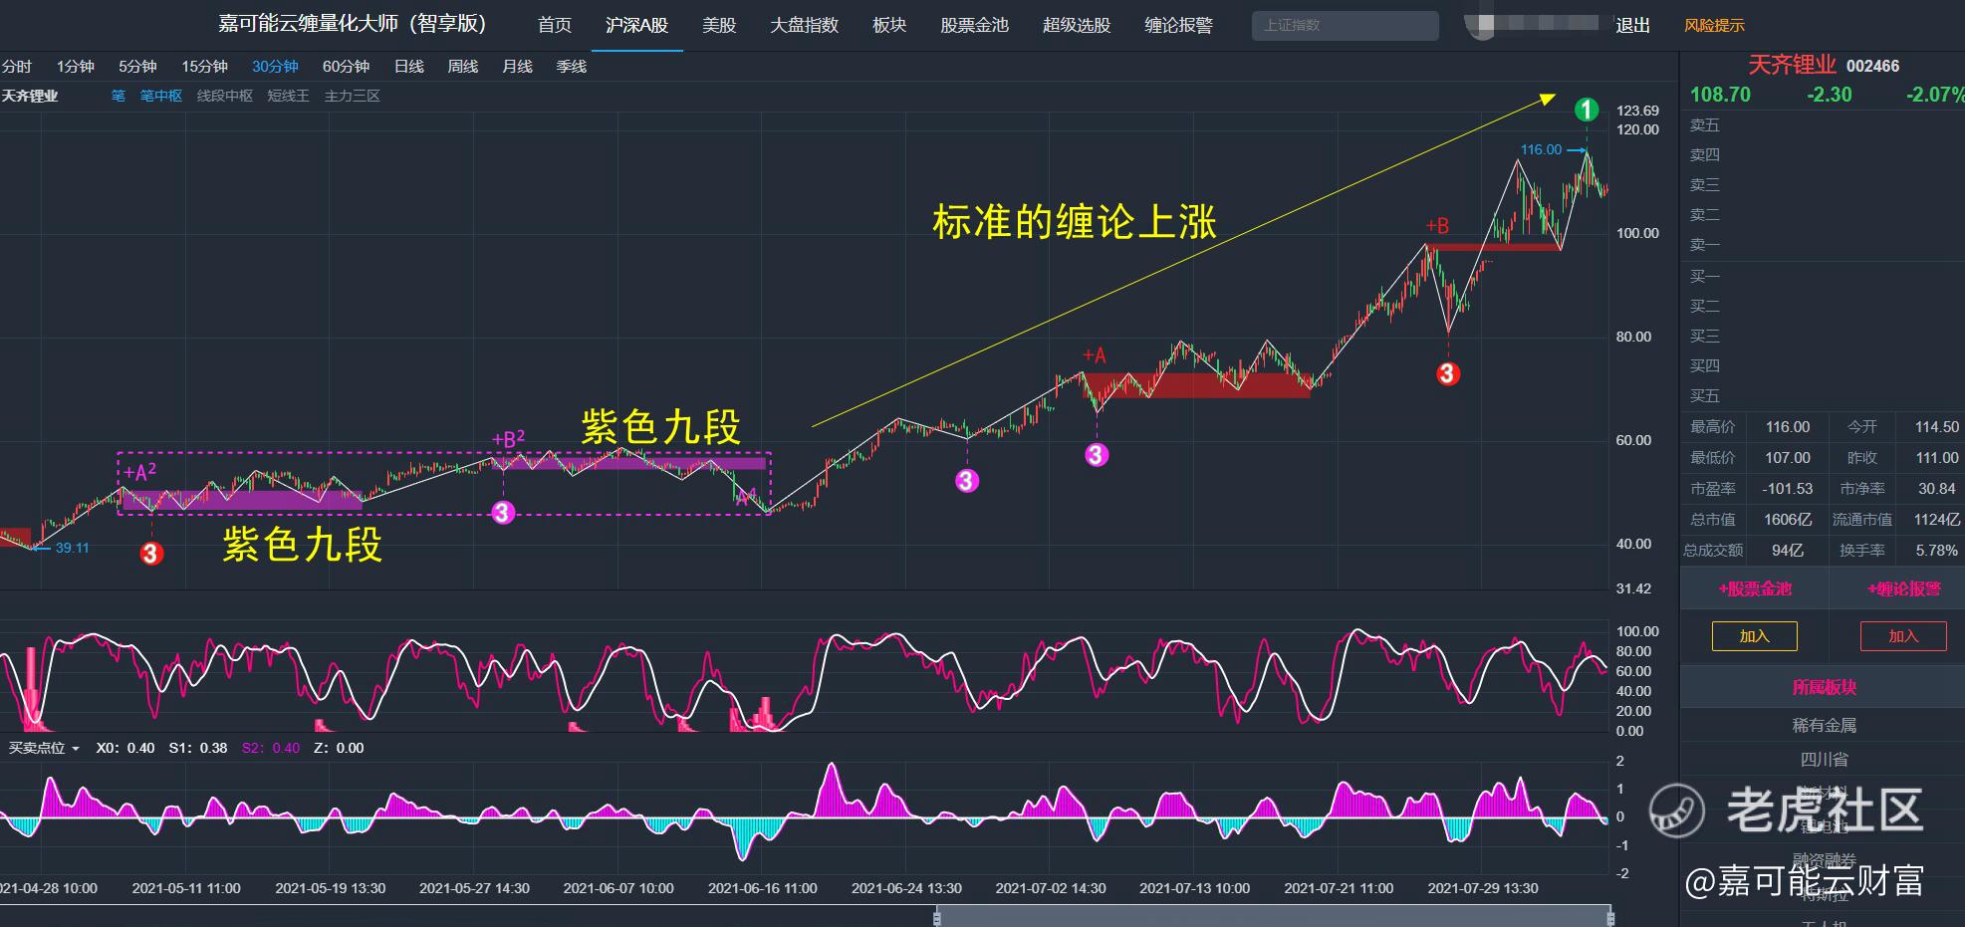
Task: Select the 60分钟 timeframe
Action: tap(346, 67)
